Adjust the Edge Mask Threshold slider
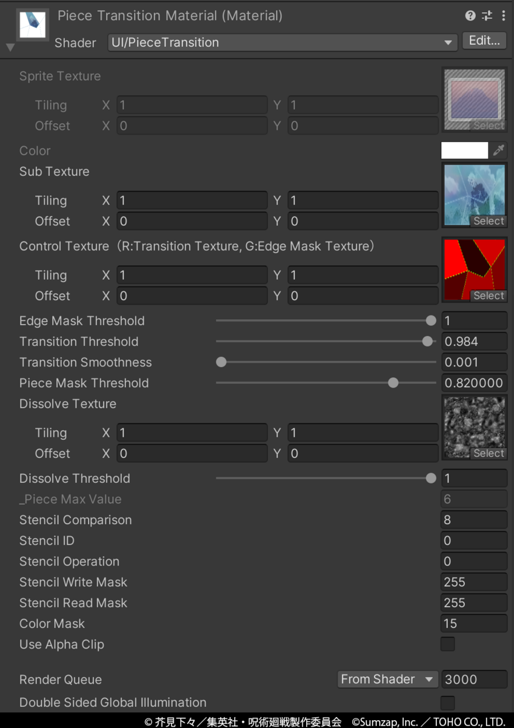This screenshot has width=514, height=728. click(326, 321)
